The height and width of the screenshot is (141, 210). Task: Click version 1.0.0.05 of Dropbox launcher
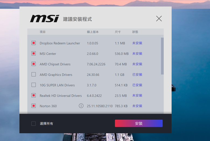click(92, 43)
